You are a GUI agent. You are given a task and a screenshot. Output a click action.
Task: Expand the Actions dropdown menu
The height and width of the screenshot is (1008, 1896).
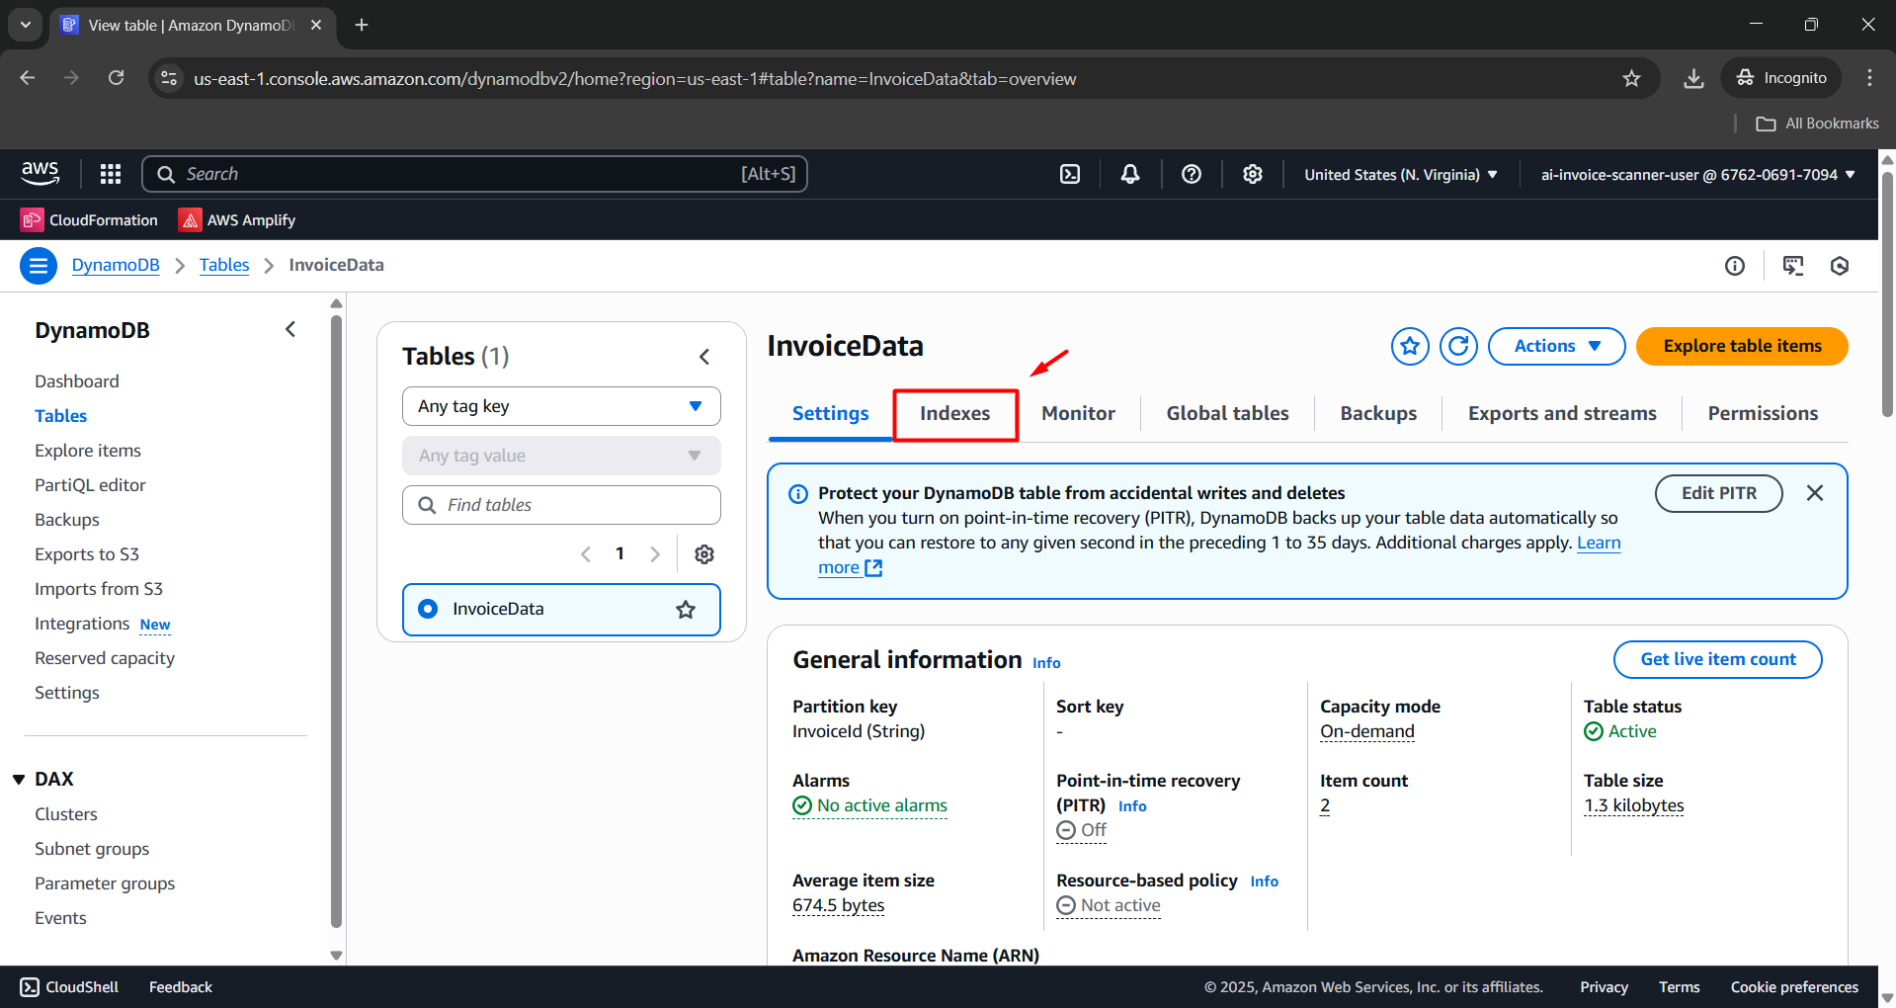pyautogui.click(x=1556, y=346)
